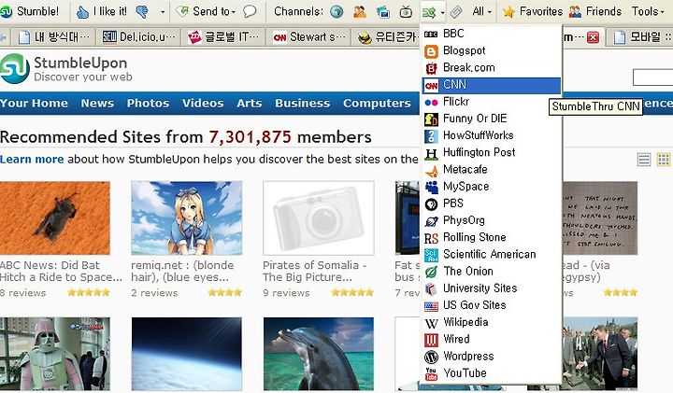This screenshot has height=393, width=673.
Task: Open the pink Darth Vader thumbnail
Action: tap(55, 354)
